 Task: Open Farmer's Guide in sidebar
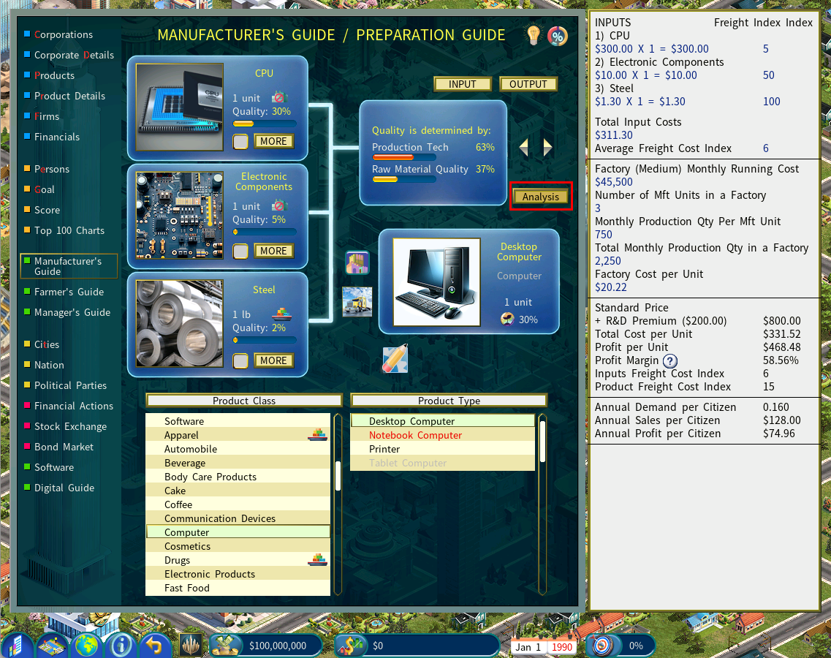[69, 292]
